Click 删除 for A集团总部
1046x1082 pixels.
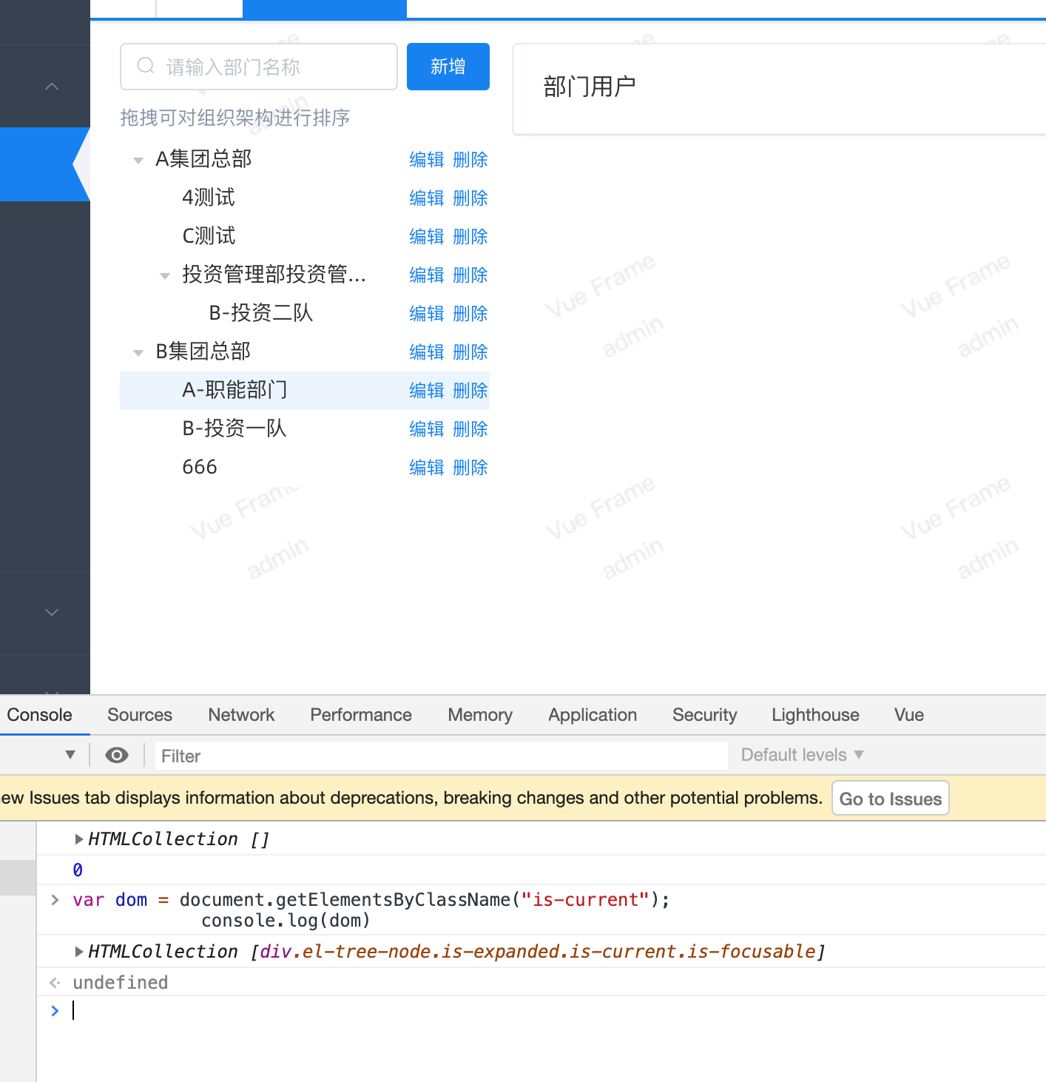(470, 160)
